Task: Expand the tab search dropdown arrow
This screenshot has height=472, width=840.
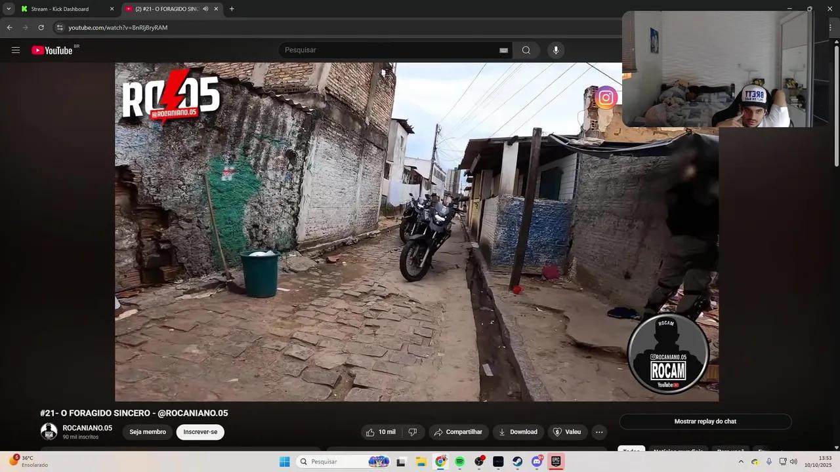Action: [x=9, y=9]
